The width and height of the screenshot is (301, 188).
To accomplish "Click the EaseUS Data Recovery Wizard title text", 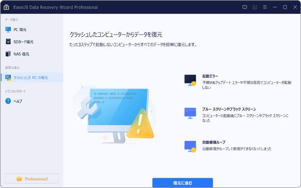I will [x=55, y=8].
